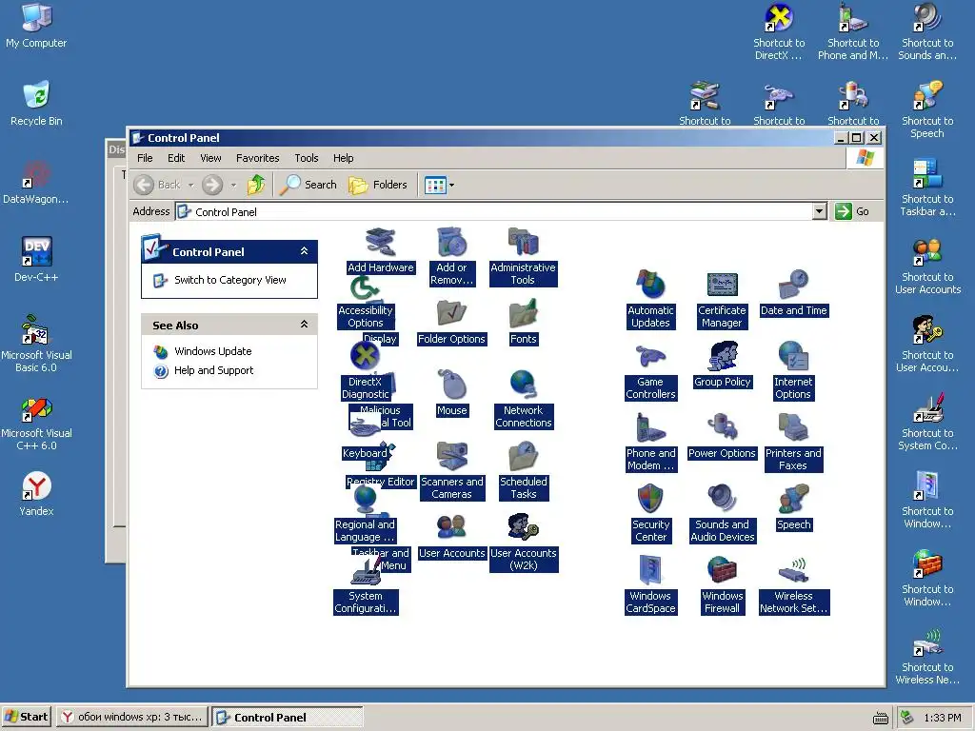The width and height of the screenshot is (975, 731).
Task: Open Security Center icon
Action: [x=650, y=500]
